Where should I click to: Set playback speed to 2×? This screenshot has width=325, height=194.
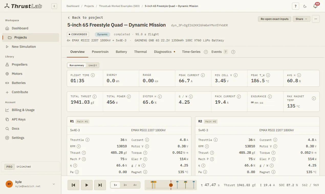(125, 185)
